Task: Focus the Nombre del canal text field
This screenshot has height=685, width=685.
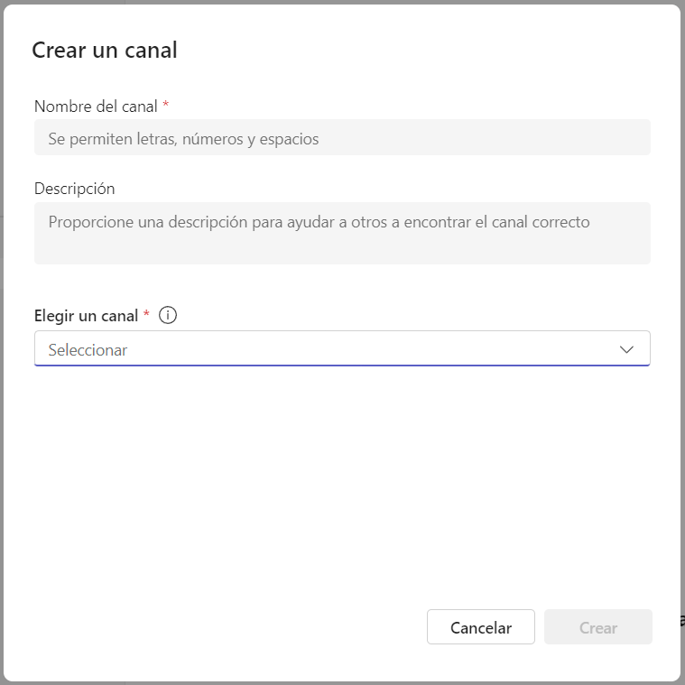Action: [342, 137]
